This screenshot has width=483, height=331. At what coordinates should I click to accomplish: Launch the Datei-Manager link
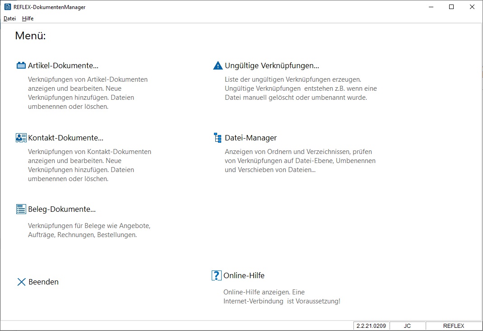point(251,138)
